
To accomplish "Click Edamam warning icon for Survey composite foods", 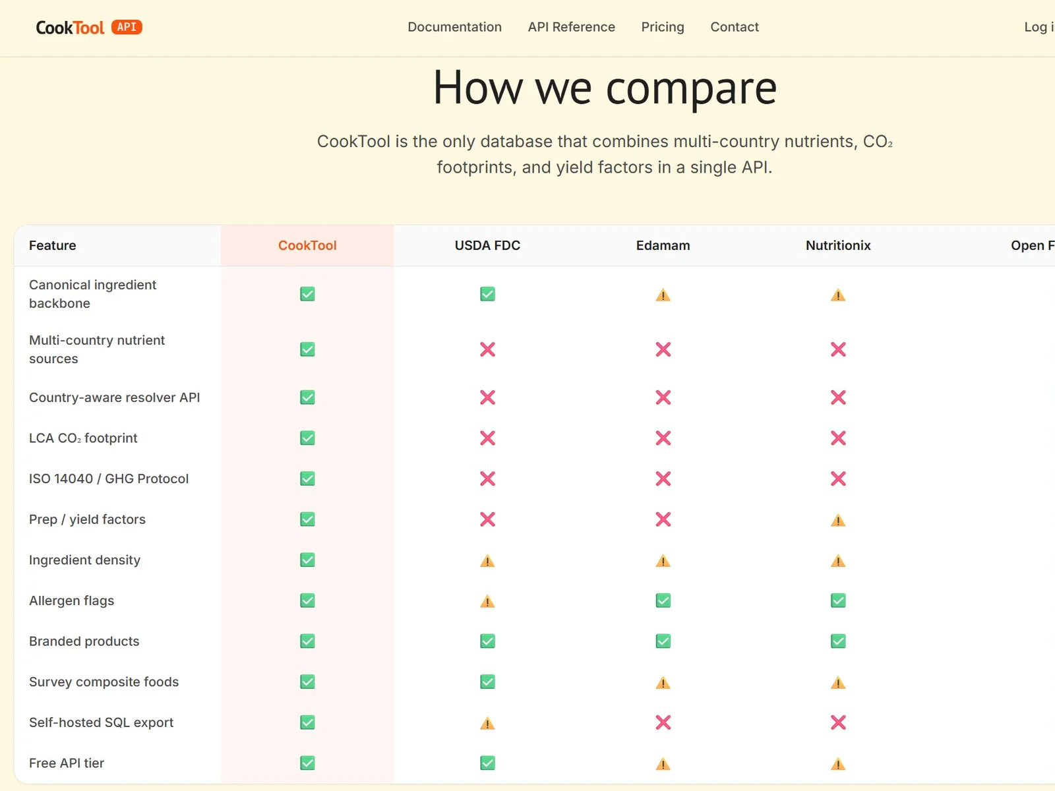I will pos(663,683).
